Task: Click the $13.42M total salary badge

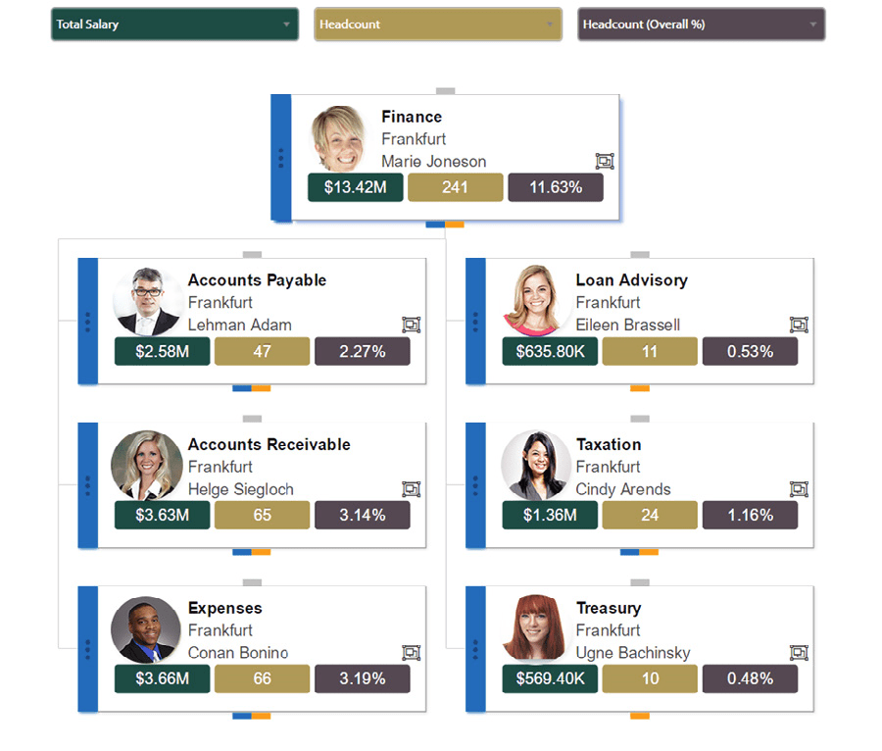Action: tap(356, 187)
